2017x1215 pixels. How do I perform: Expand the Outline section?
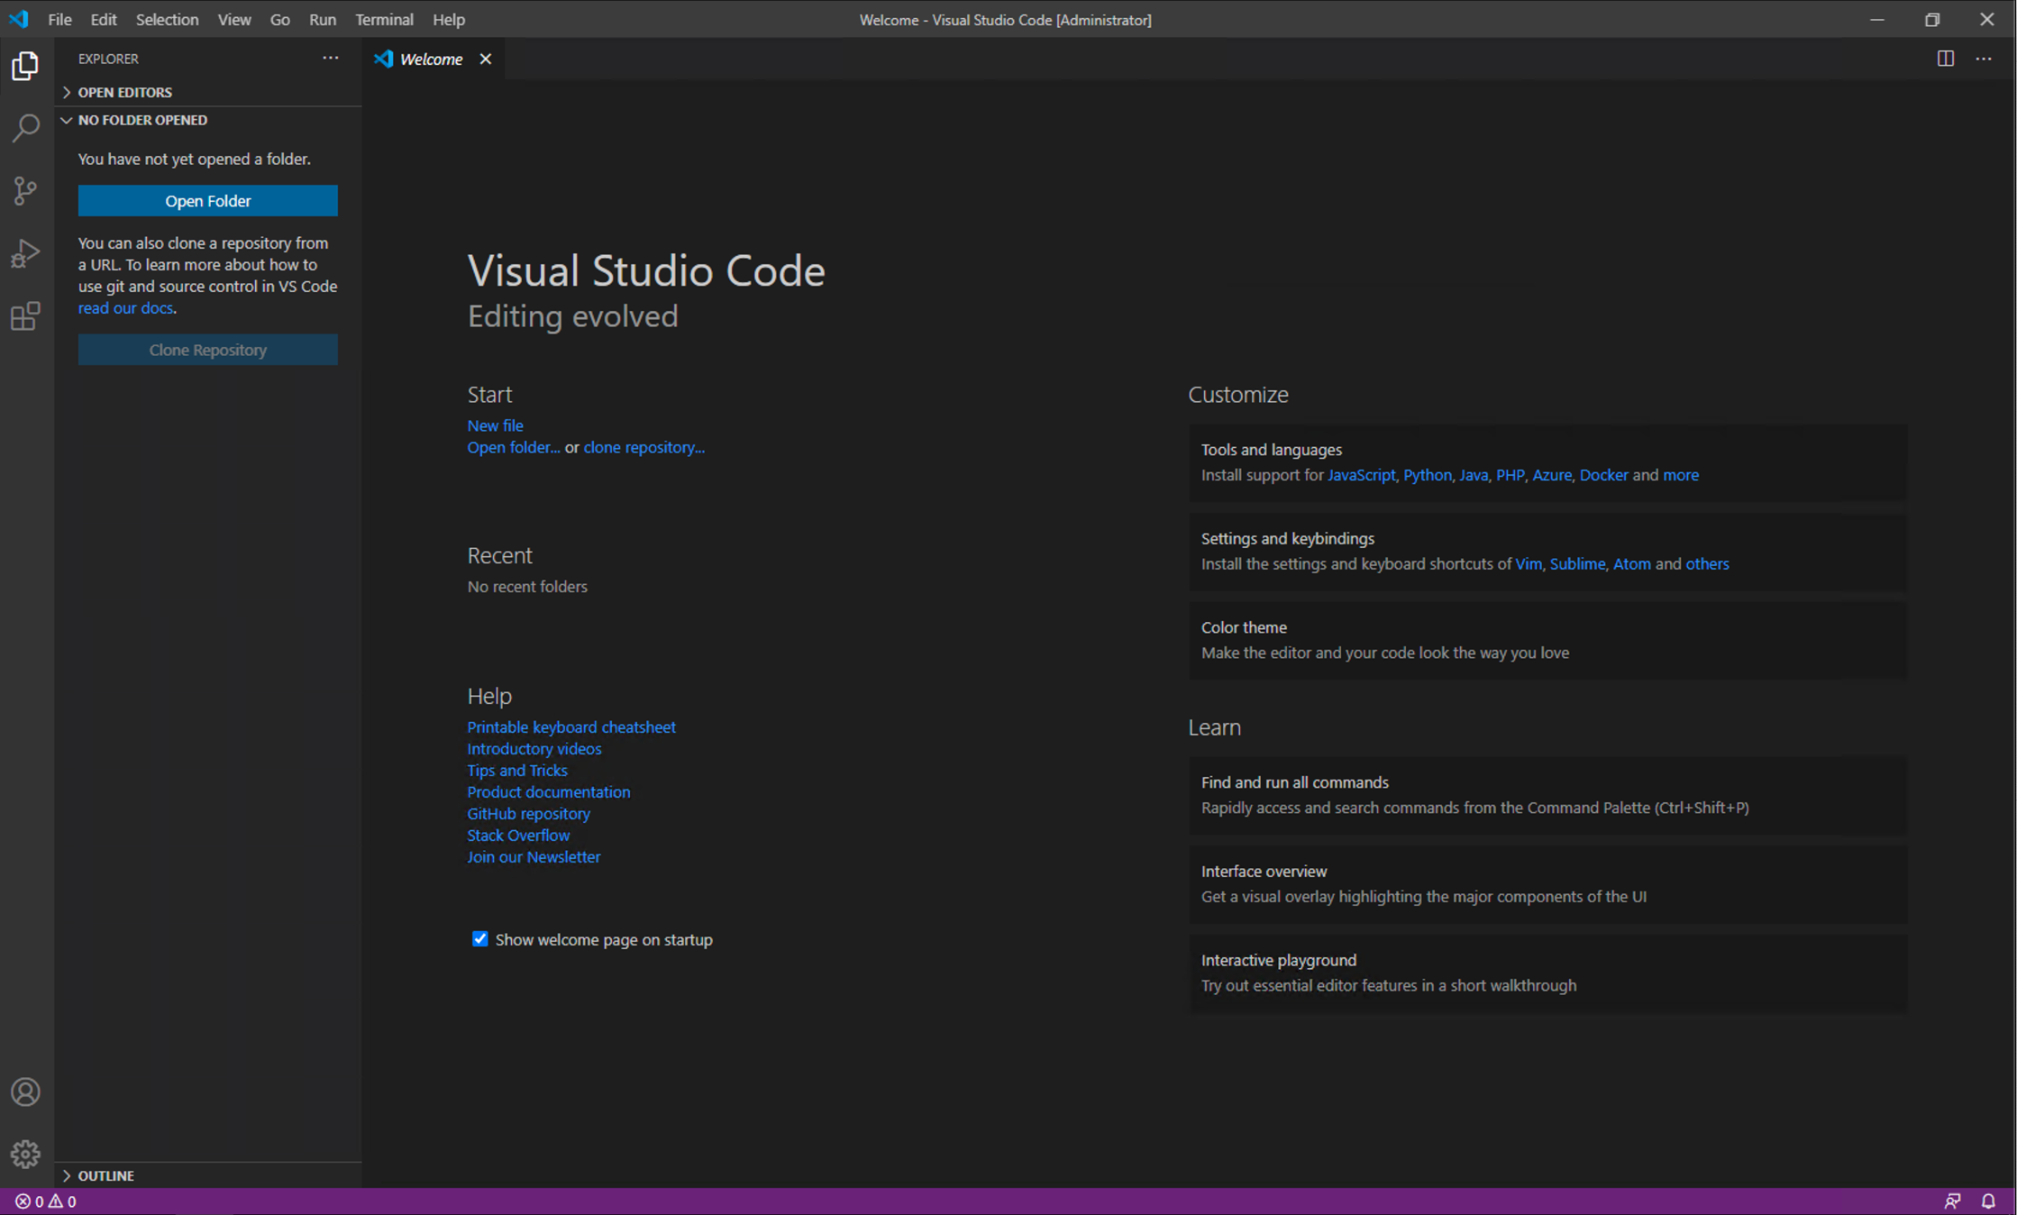[105, 1175]
